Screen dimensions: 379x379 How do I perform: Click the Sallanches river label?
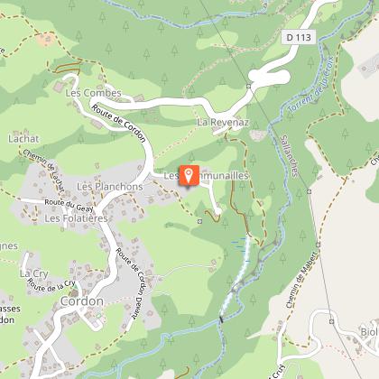pyautogui.click(x=289, y=156)
